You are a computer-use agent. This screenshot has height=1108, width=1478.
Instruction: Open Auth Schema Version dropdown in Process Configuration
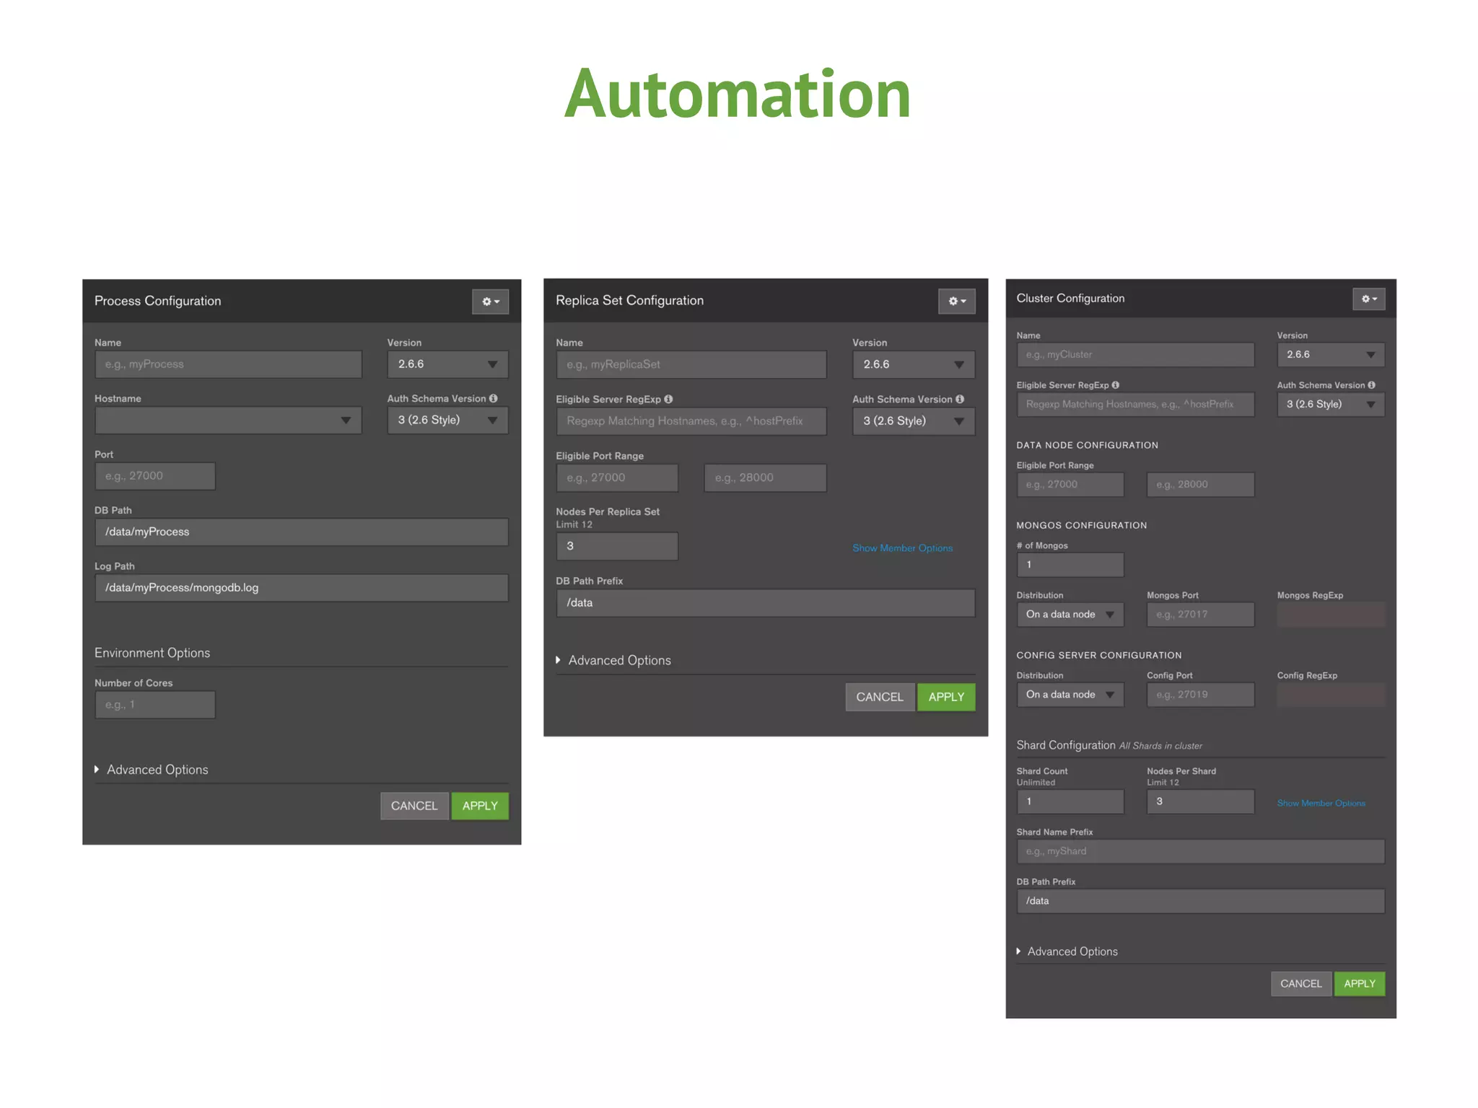click(447, 421)
